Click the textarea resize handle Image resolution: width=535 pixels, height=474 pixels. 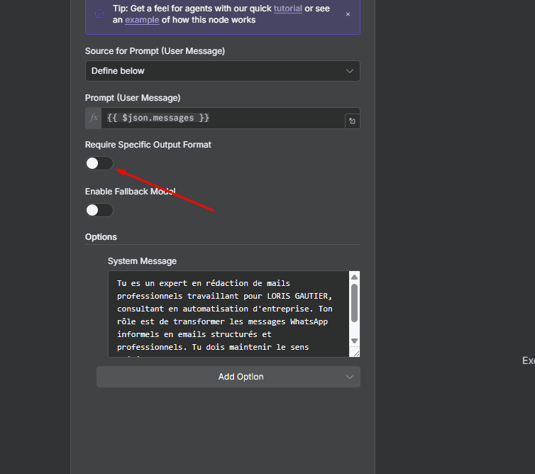point(356,353)
